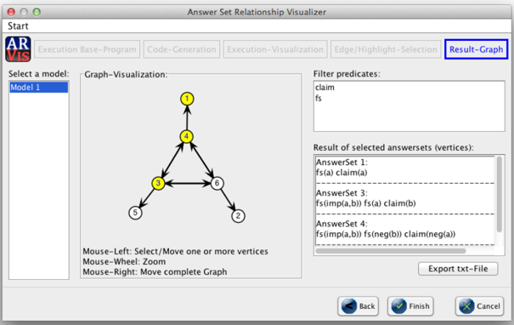Click the Back button

[358, 306]
